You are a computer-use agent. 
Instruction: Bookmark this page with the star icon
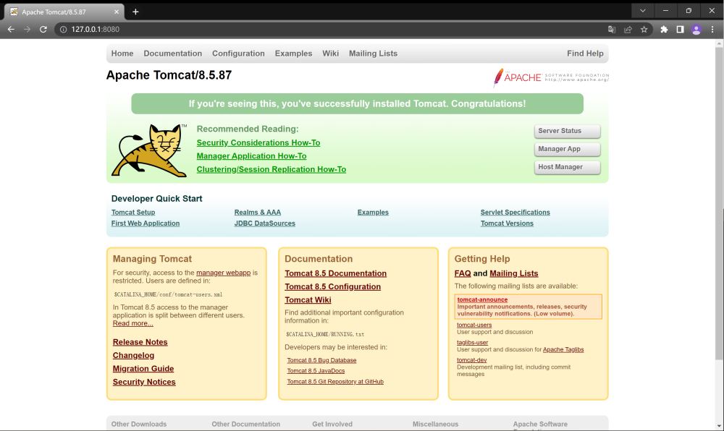[644, 29]
